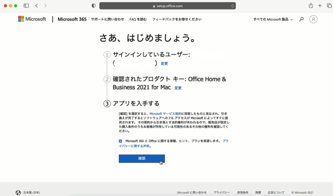Image resolution: width=333 pixels, height=196 pixels.
Task: Open the Microsoft 365 header link
Action: (72, 19)
